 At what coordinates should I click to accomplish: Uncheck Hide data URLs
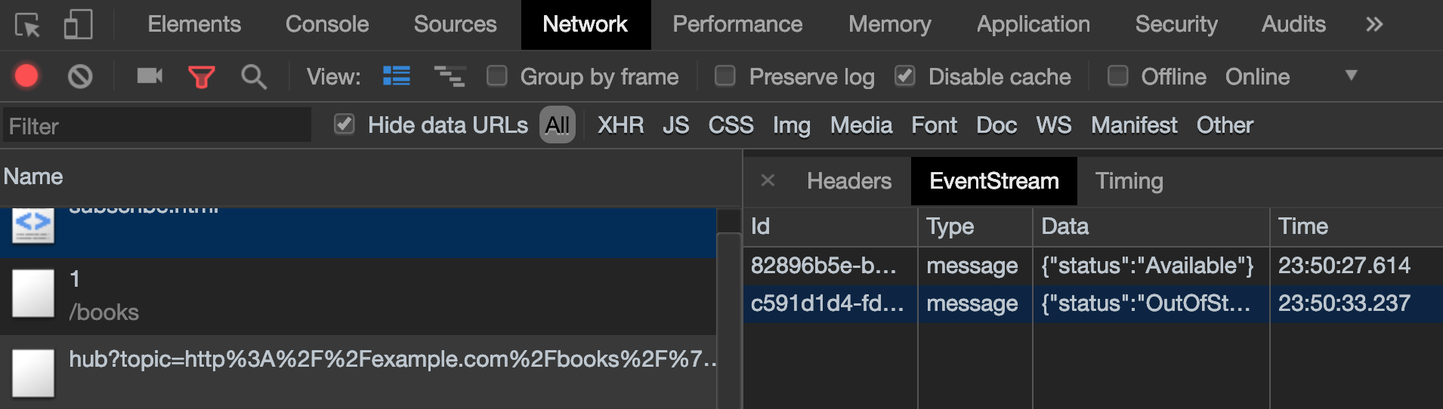pos(345,125)
